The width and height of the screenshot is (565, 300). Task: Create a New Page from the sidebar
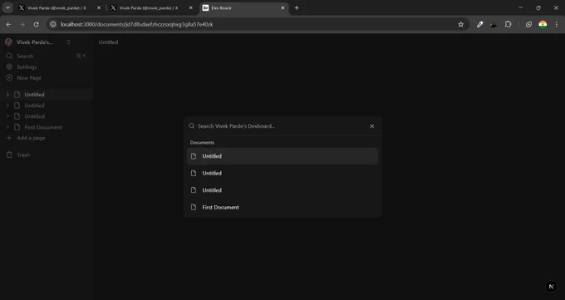pyautogui.click(x=47, y=78)
